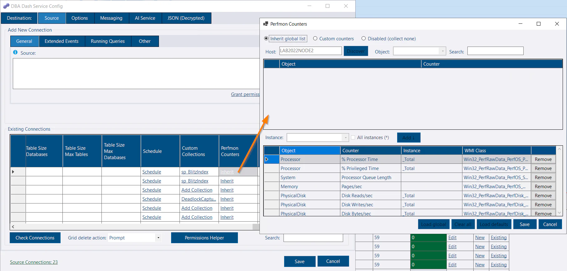Open the Grant permissions link

point(245,94)
